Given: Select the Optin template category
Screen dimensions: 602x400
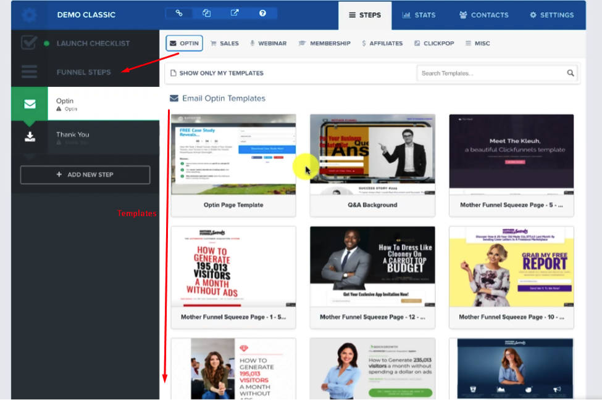Looking at the screenshot, I should tap(184, 43).
